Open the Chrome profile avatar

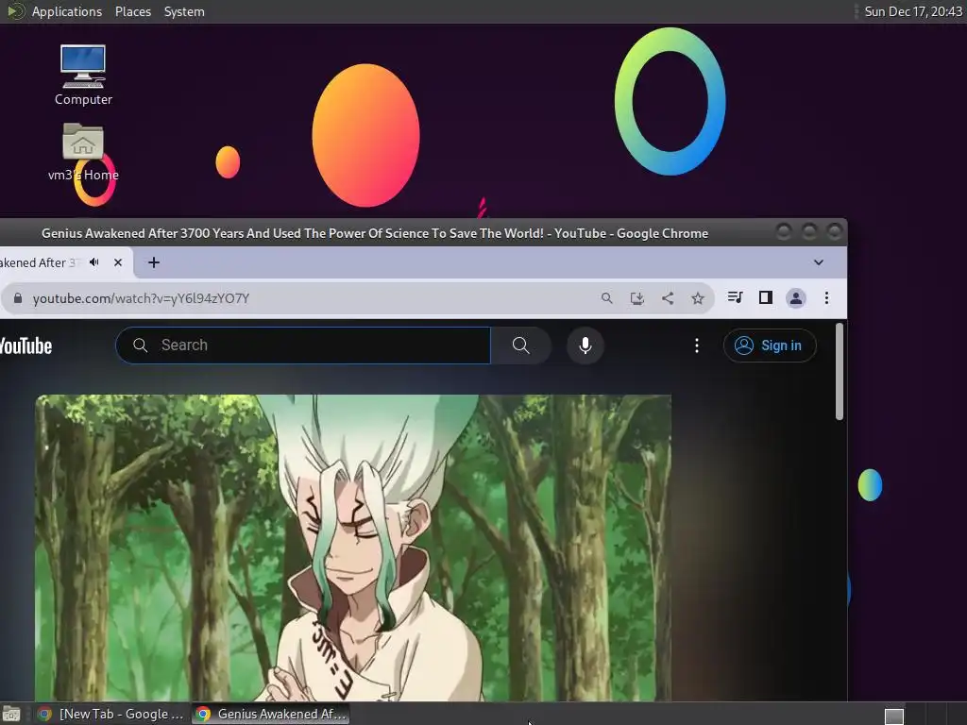tap(795, 298)
